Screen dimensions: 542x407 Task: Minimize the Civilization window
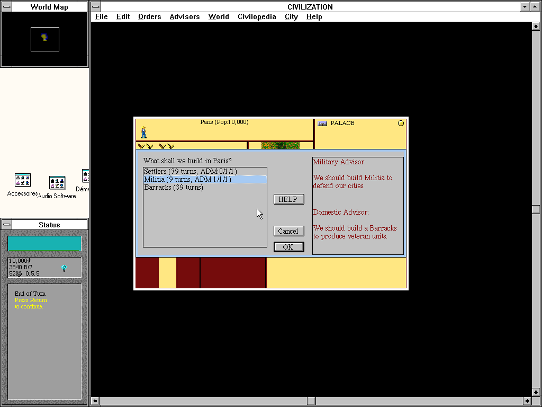[x=525, y=7]
